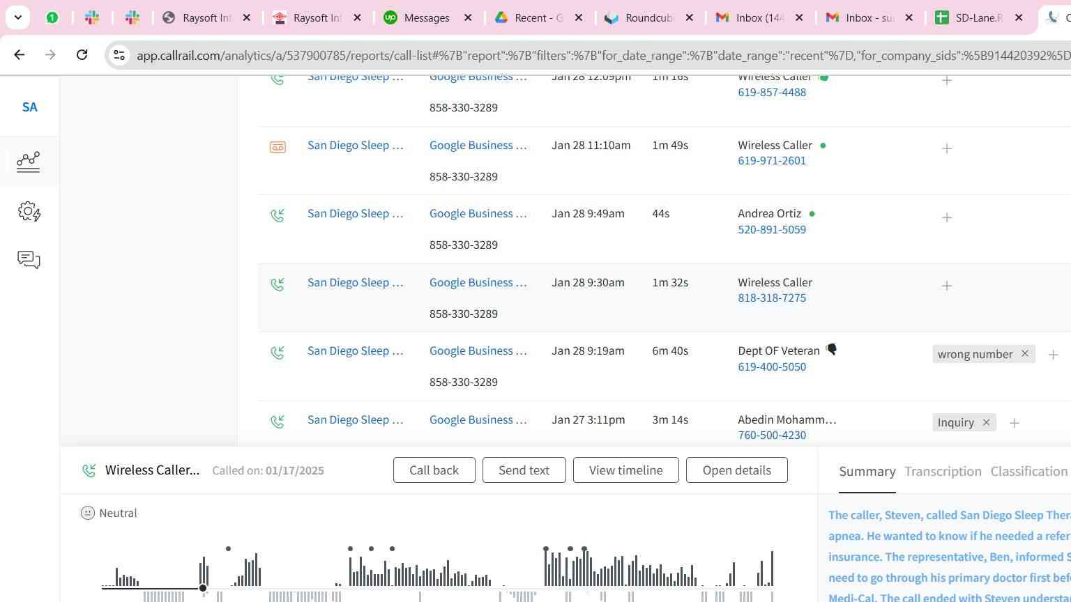The image size is (1071, 602).
Task: Remove the wrong number tag
Action: 1025,353
